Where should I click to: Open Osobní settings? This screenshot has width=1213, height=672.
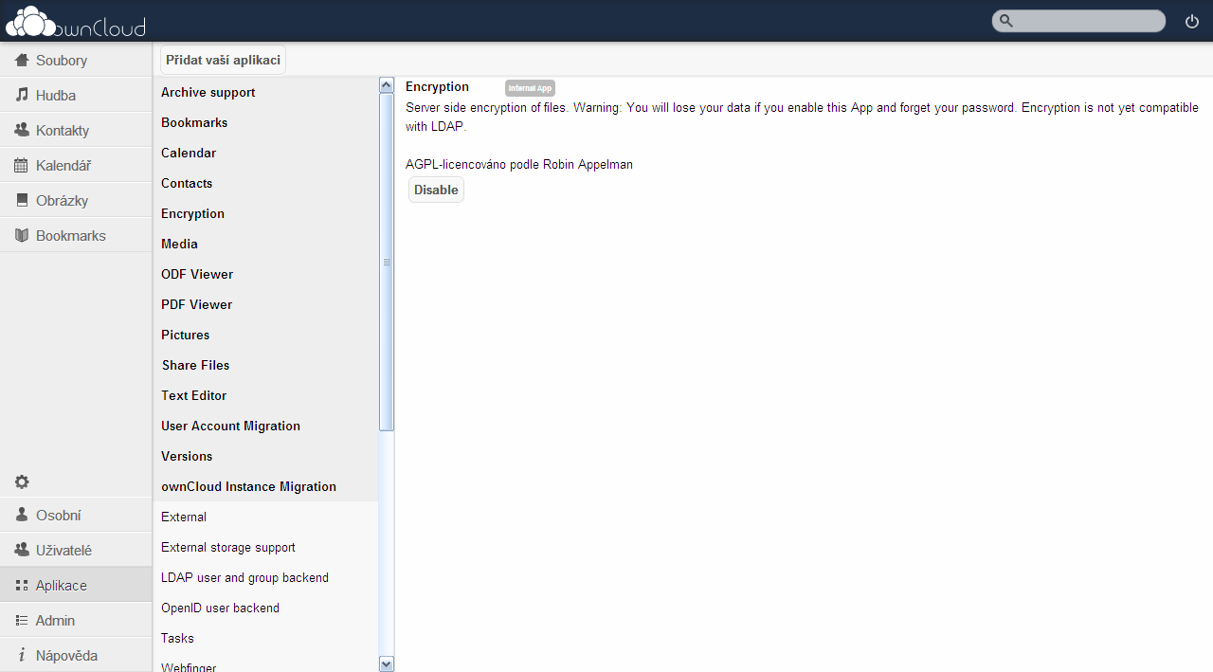click(76, 516)
